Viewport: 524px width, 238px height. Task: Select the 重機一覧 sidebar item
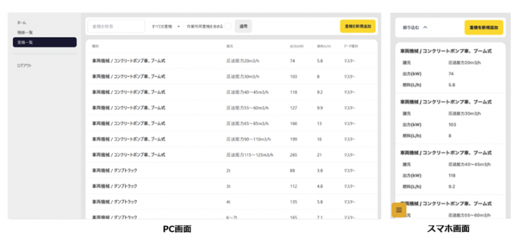point(45,42)
